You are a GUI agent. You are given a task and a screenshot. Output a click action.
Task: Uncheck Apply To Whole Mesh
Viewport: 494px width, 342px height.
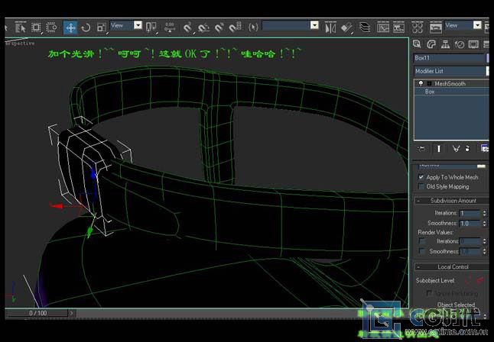click(x=421, y=177)
